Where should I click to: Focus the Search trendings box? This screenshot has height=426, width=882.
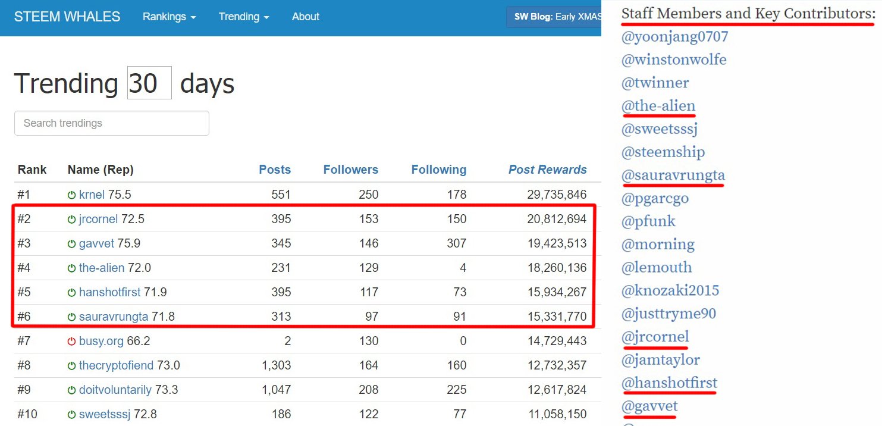(112, 123)
